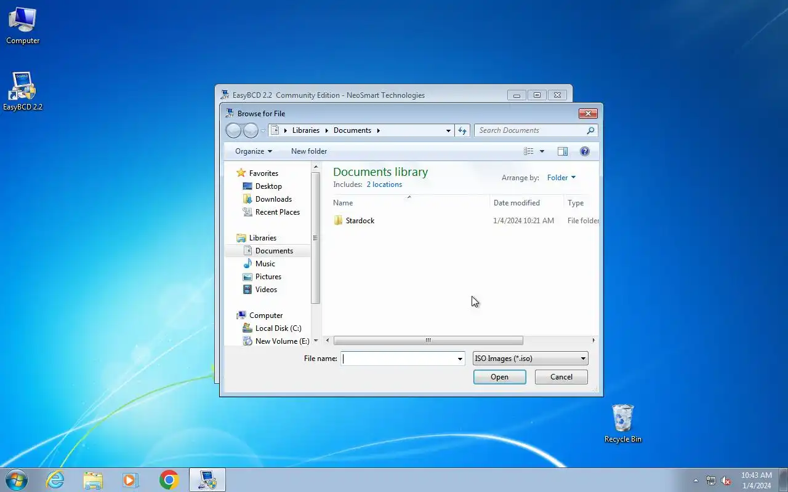Click the navigation pane vertical scrollbar thumb

[315, 238]
